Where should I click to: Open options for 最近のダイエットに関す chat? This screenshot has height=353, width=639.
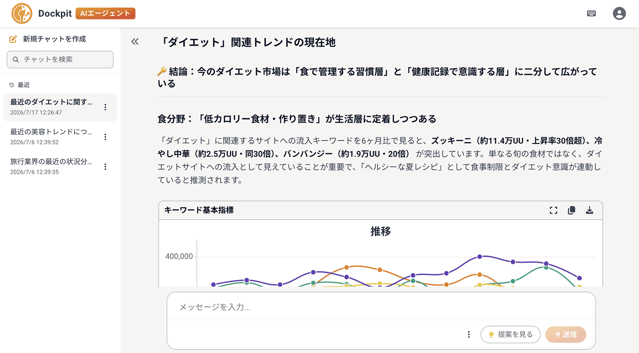(x=105, y=107)
